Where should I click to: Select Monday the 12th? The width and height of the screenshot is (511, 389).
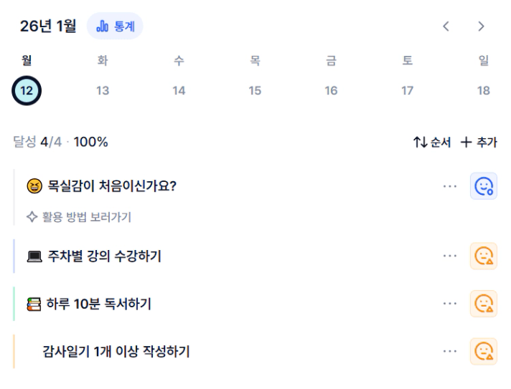[27, 90]
